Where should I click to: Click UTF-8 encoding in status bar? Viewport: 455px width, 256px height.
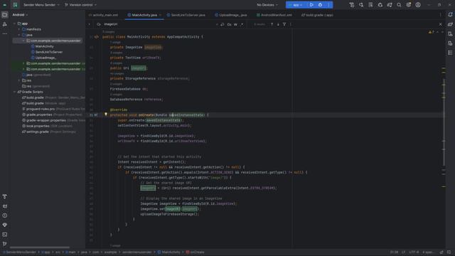(414, 252)
